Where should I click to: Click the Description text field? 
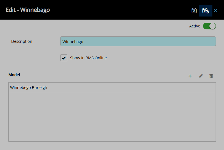coord(138,41)
